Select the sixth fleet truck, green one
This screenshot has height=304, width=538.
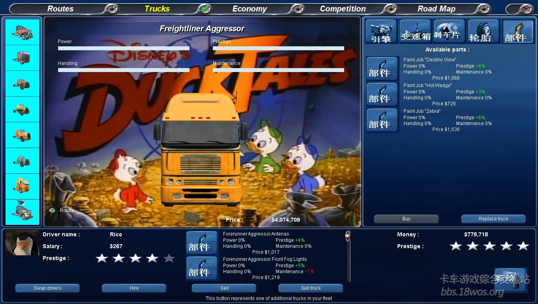pyautogui.click(x=22, y=161)
